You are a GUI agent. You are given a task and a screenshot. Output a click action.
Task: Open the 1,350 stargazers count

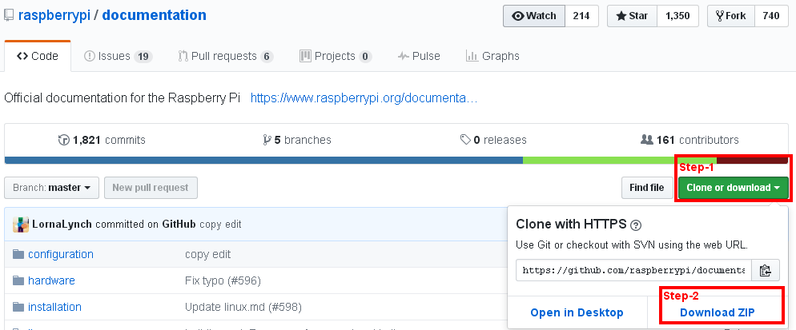tap(677, 16)
